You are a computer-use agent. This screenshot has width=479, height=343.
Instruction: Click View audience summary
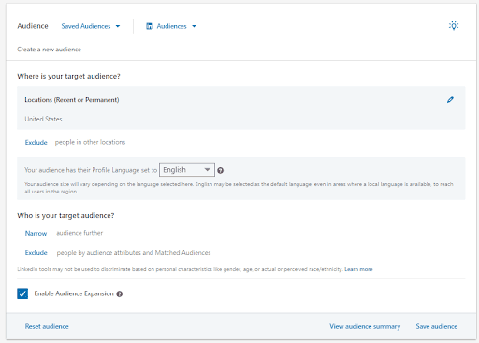click(x=365, y=326)
